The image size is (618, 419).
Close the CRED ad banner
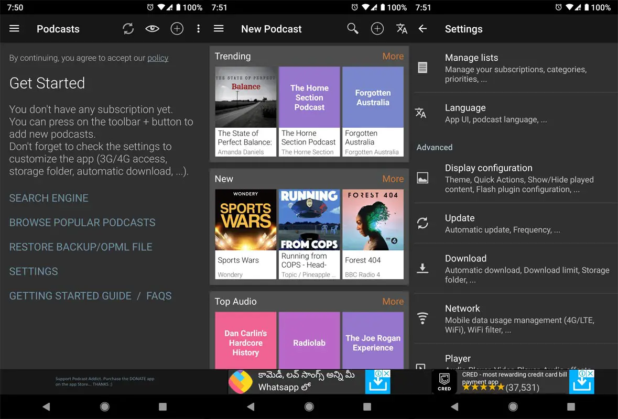point(591,373)
